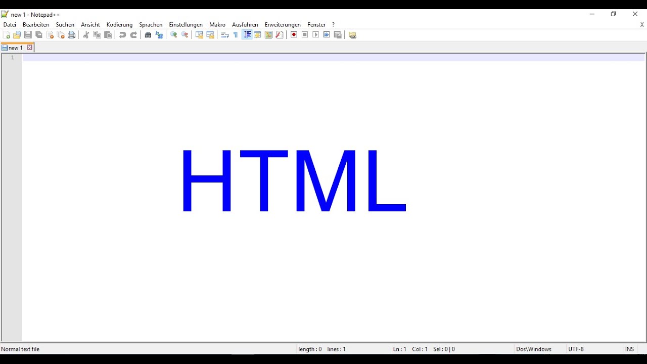Open Replace dialog icon
647x364 pixels.
point(159,35)
